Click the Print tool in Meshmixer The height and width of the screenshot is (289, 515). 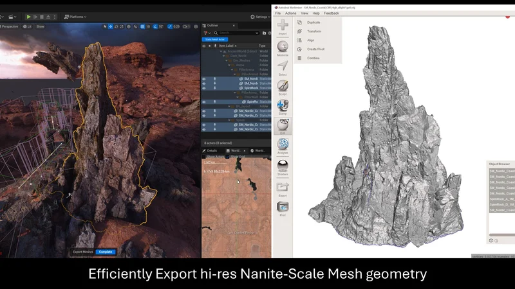(283, 209)
